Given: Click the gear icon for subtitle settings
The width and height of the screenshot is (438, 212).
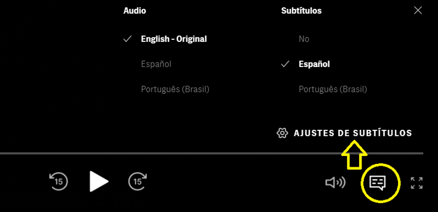Looking at the screenshot, I should pos(282,133).
